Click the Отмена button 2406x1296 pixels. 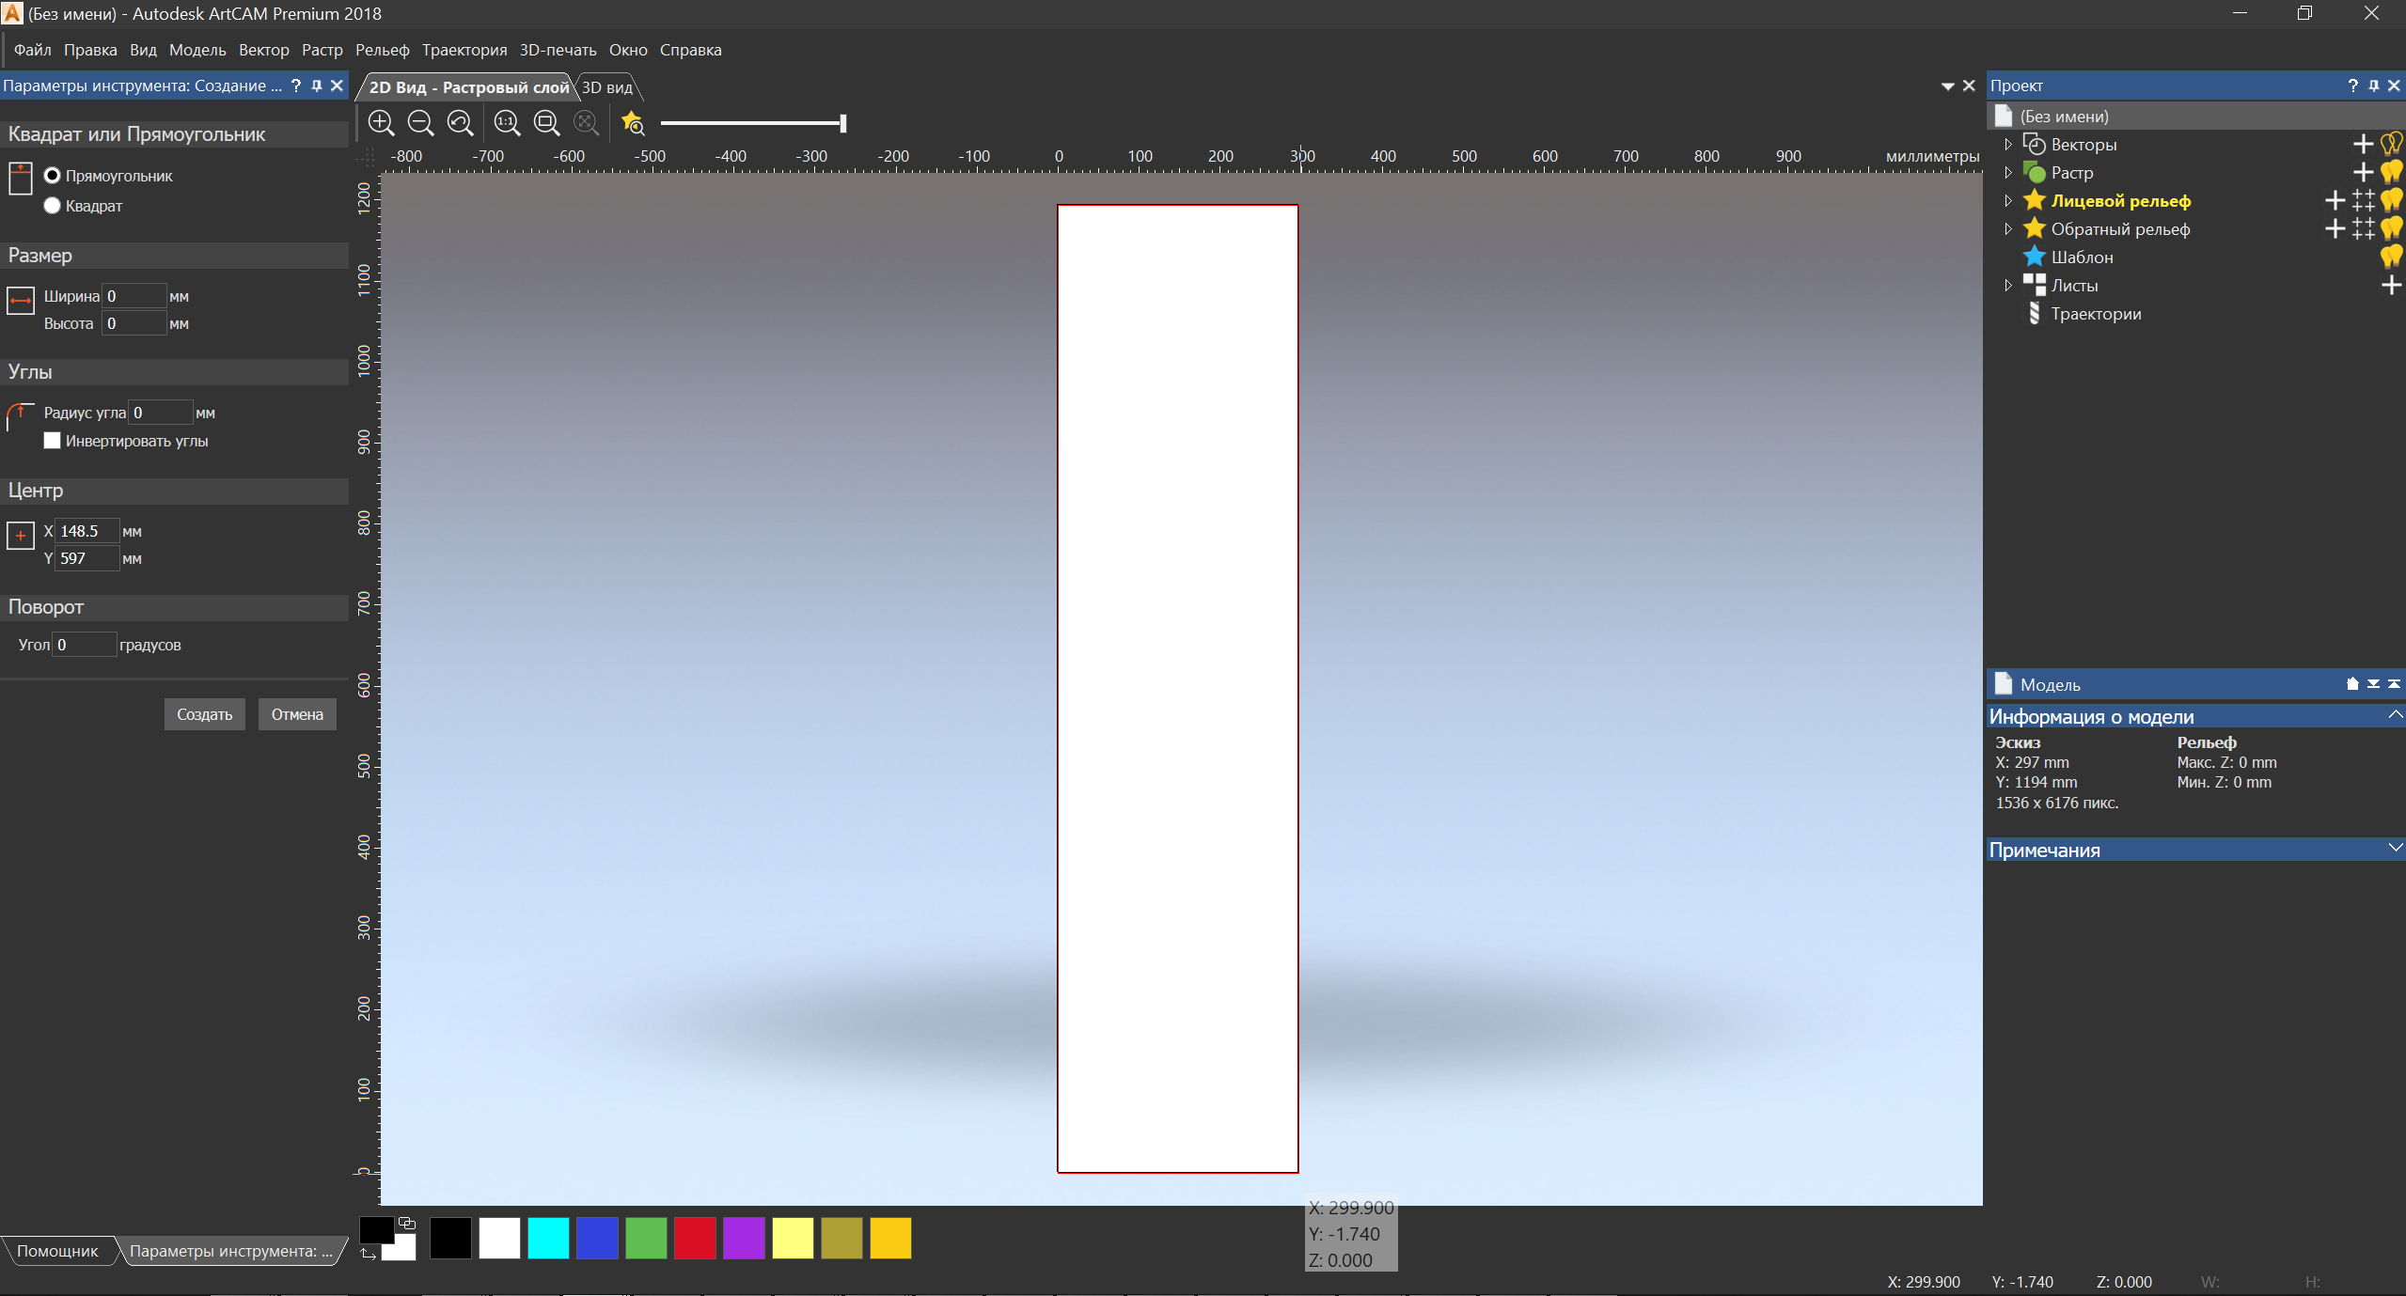click(x=297, y=714)
